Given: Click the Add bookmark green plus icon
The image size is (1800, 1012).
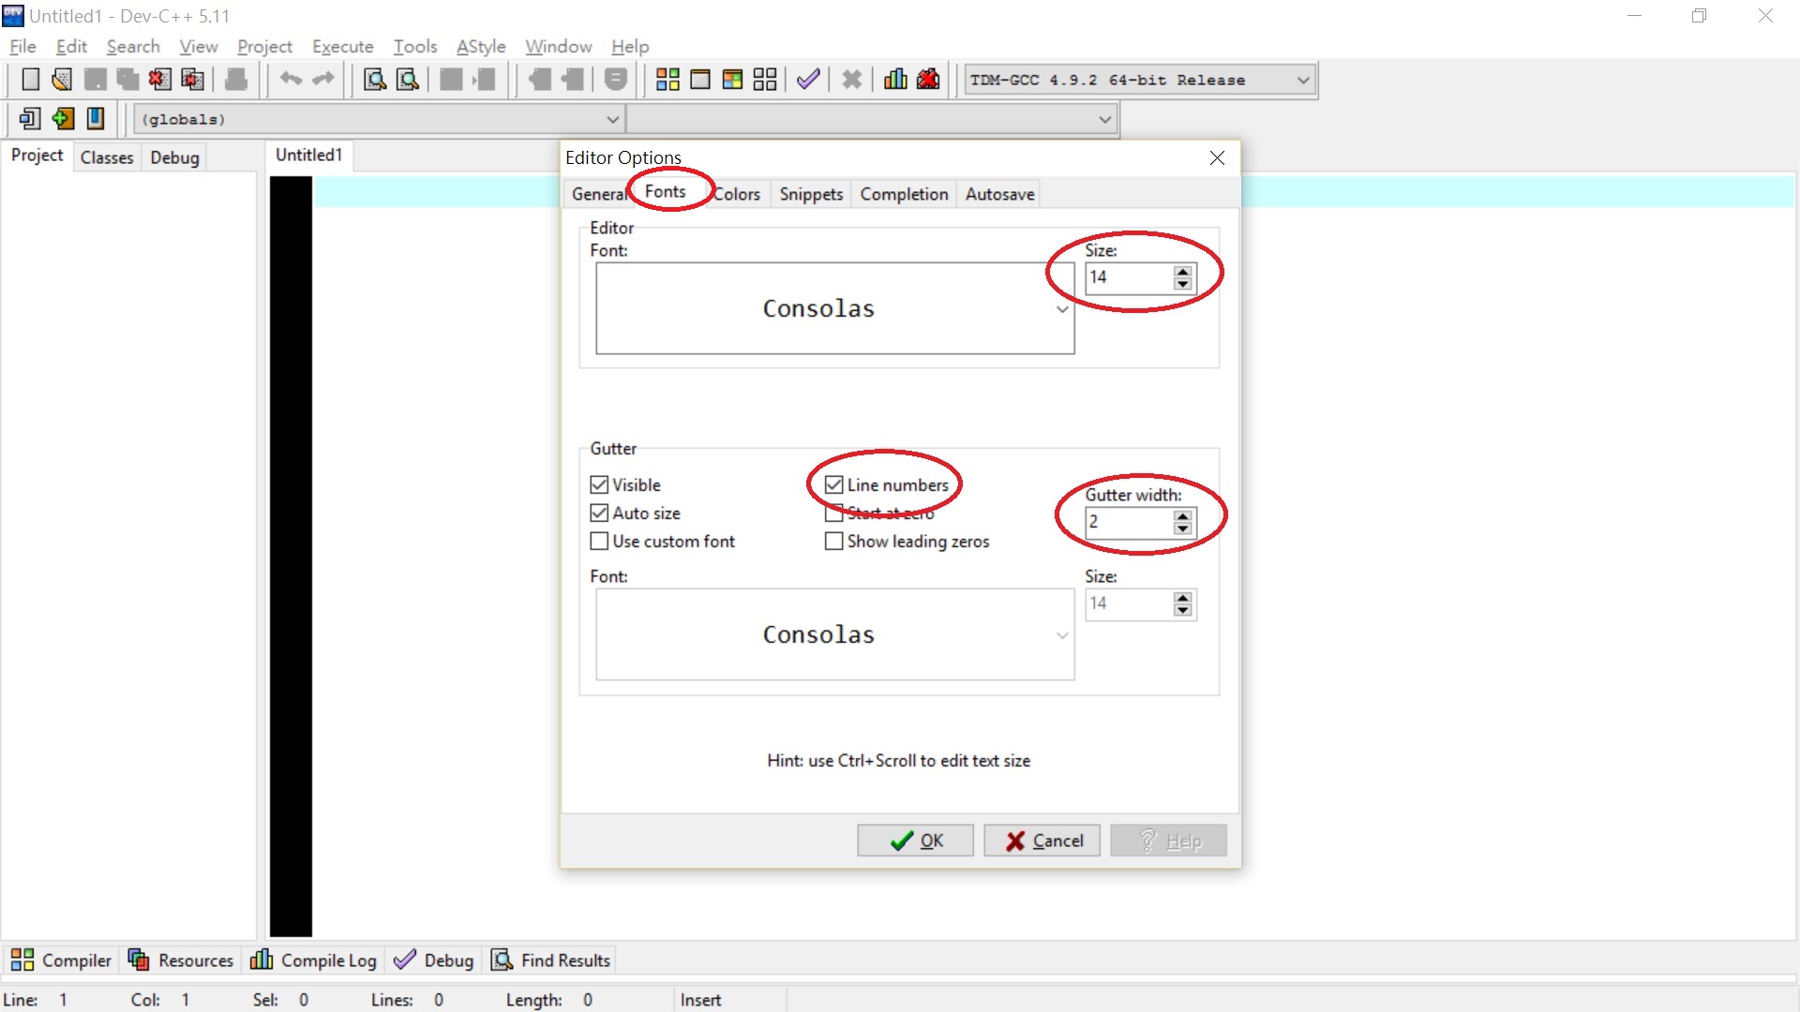Looking at the screenshot, I should pyautogui.click(x=63, y=119).
